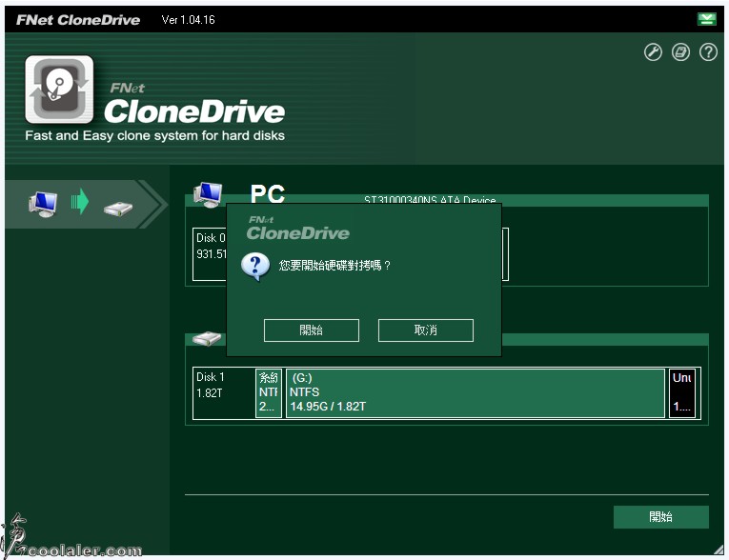This screenshot has height=560, width=729.
Task: Click the window resize grip corner
Action: point(719,550)
